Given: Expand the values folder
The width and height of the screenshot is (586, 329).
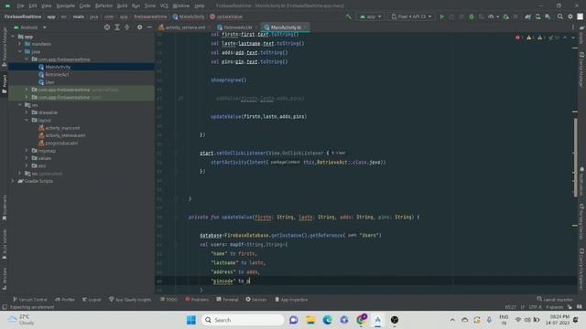Looking at the screenshot, I should 27,158.
